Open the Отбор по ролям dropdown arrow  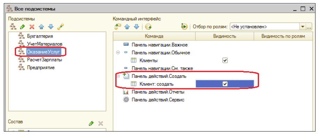[303, 27]
